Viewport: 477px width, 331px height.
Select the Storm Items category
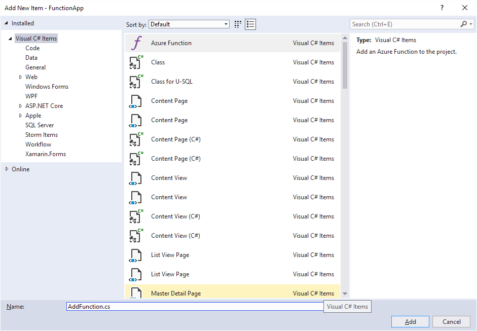pyautogui.click(x=42, y=135)
